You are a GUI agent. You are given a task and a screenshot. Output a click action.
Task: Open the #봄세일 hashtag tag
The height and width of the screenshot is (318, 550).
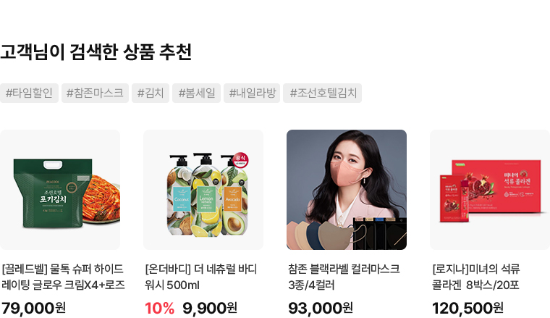click(x=196, y=93)
